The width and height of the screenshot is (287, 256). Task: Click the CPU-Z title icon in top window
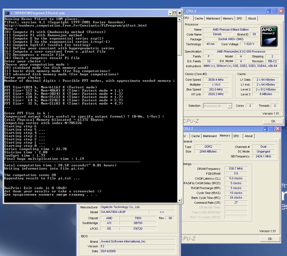[184, 11]
